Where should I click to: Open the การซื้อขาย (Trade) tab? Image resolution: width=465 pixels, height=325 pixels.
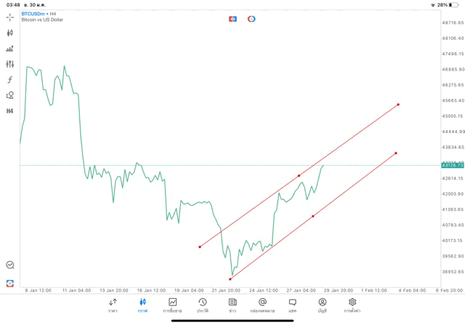coord(173,305)
